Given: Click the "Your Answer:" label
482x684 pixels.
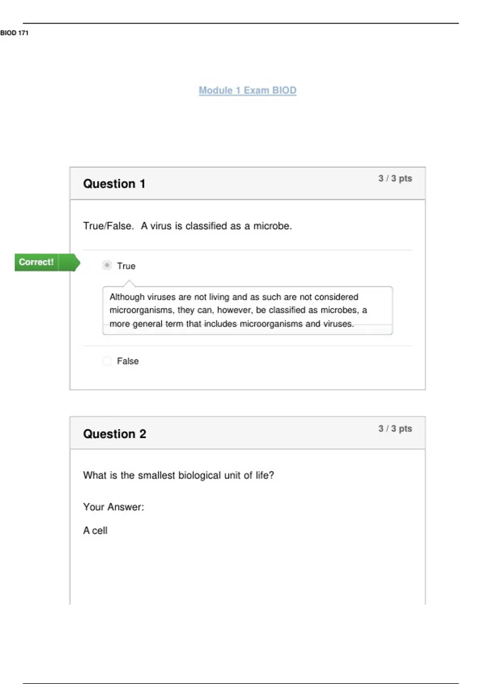Looking at the screenshot, I should 113,507.
